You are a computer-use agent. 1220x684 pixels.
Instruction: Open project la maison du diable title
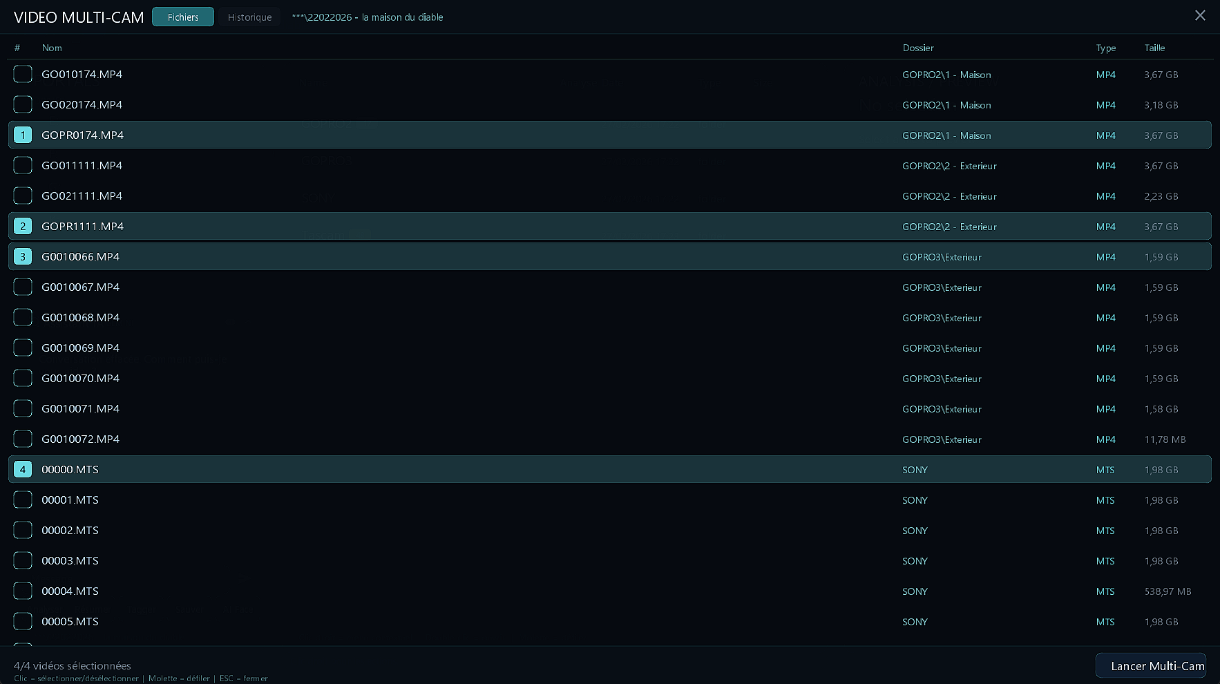point(367,17)
